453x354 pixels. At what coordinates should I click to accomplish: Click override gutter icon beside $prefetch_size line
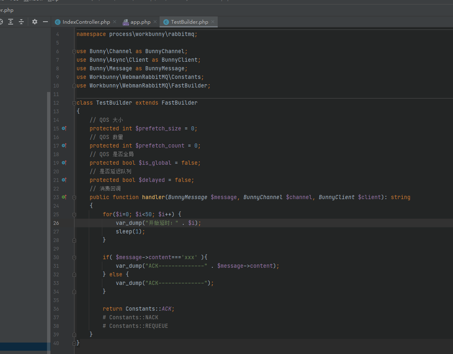click(64, 128)
